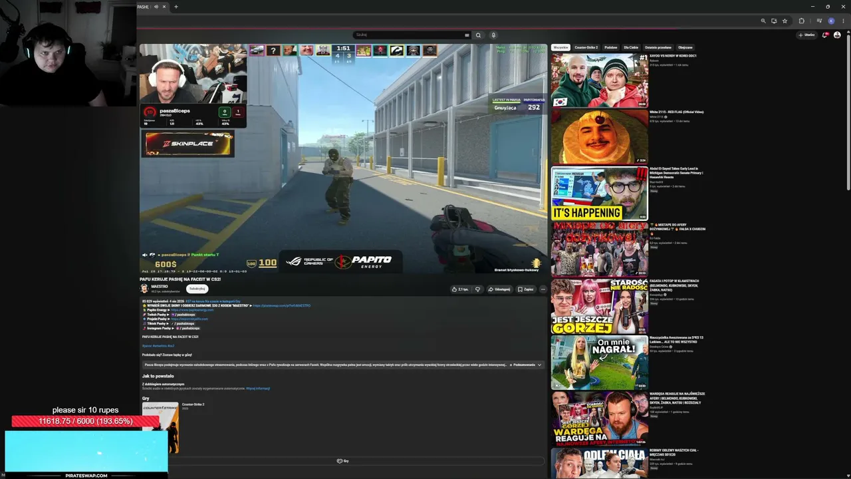The height and width of the screenshot is (479, 851).
Task: Share the video with Udostępnij button
Action: click(499, 289)
